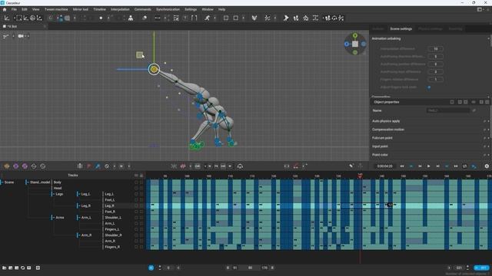
Task: Toggle first checkbox on the Foot_L track row
Action: 136,199
